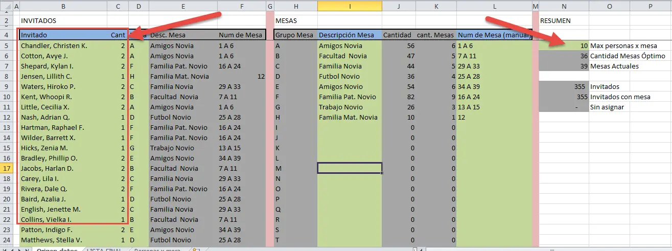Select column L header
The width and height of the screenshot is (672, 251).
coord(494,6)
